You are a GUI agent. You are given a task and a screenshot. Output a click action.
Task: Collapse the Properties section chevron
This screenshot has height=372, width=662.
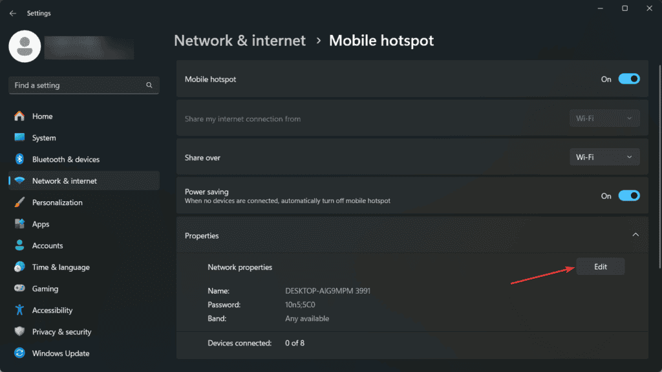[635, 235]
